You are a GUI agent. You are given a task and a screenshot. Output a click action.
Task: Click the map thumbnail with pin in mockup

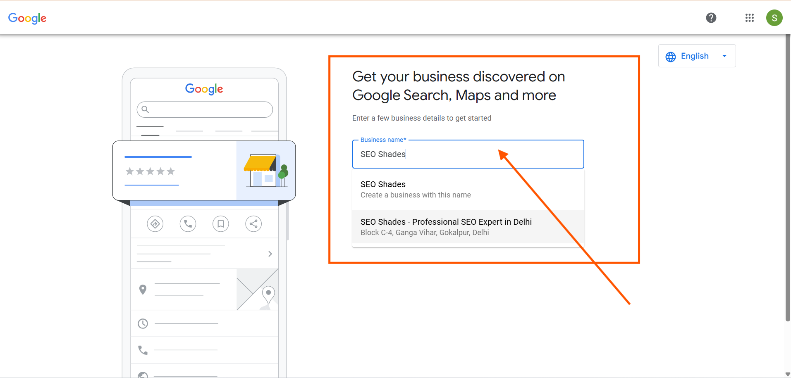coord(257,289)
